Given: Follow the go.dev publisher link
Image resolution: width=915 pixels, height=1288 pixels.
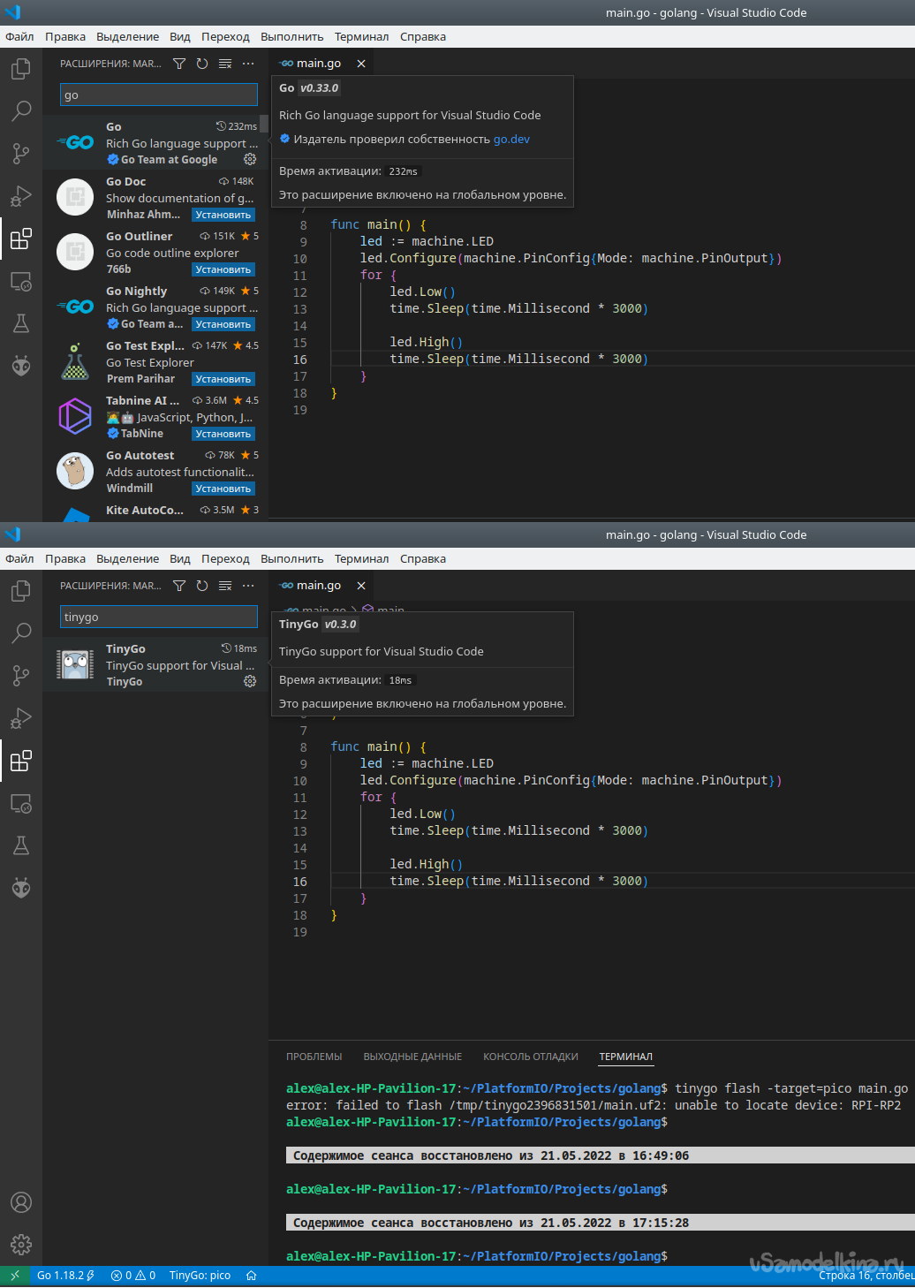Looking at the screenshot, I should [x=511, y=140].
